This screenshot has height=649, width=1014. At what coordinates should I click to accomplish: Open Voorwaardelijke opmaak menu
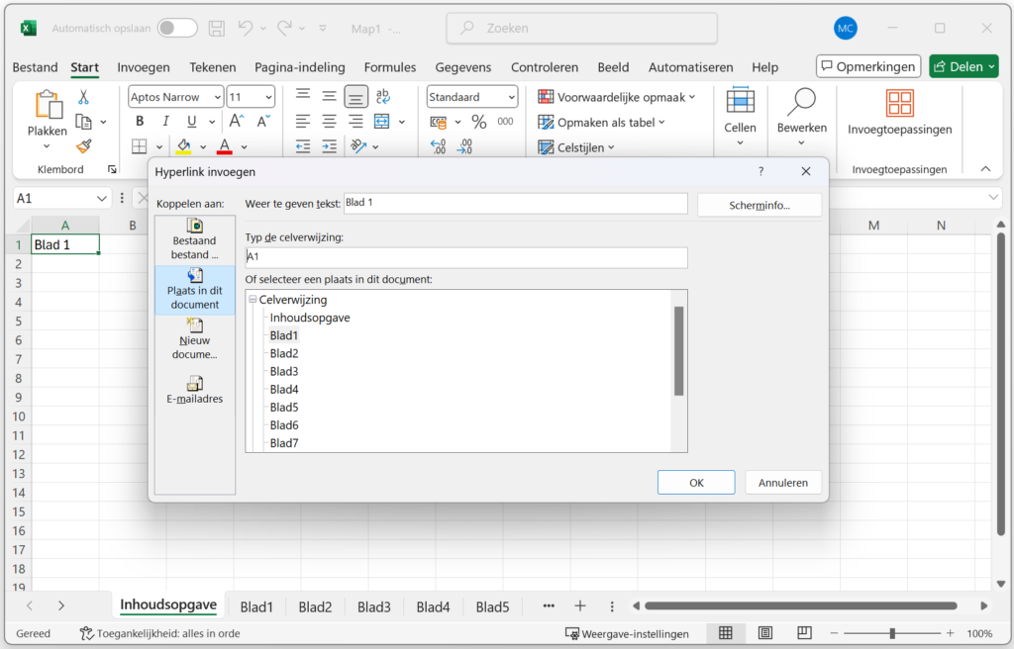617,97
